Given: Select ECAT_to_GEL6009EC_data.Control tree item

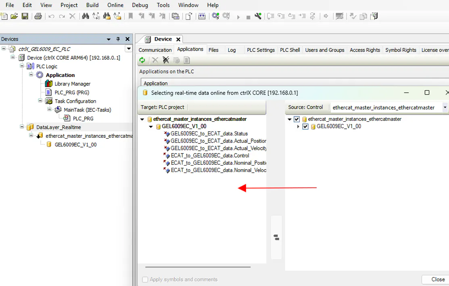Looking at the screenshot, I should pyautogui.click(x=210, y=155).
